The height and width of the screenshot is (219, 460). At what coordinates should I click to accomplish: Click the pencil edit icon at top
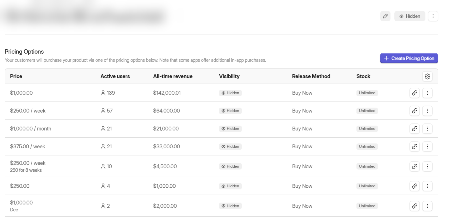tap(385, 16)
